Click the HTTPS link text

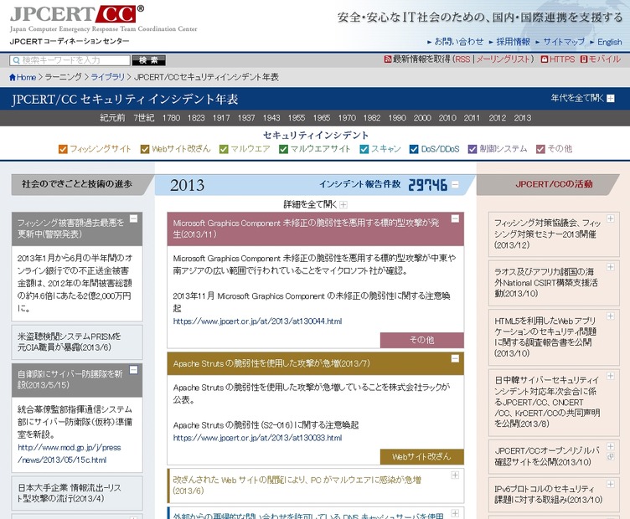(x=562, y=59)
